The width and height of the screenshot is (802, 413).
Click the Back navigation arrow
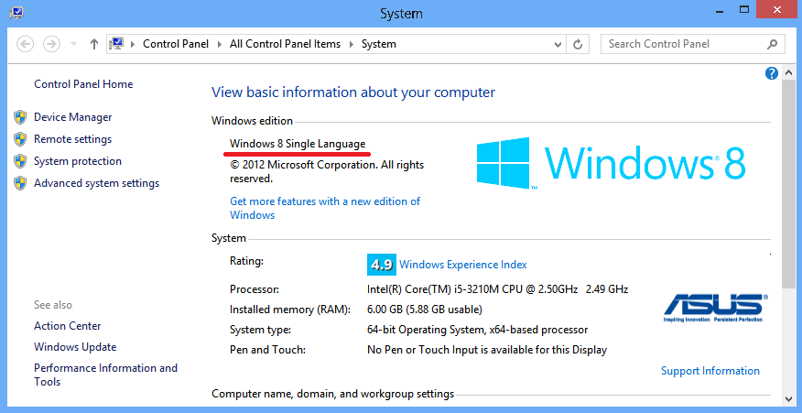tap(25, 44)
